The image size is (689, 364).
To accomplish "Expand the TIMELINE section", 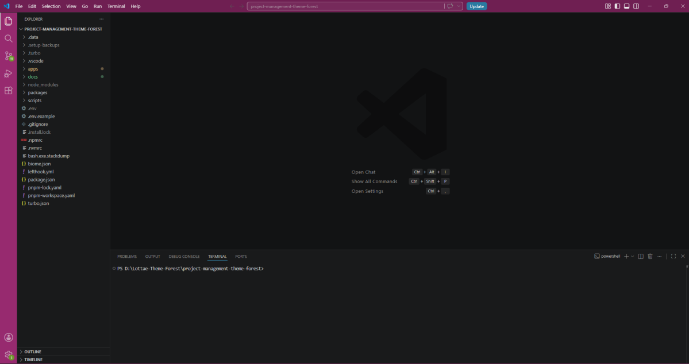I will click(63, 359).
